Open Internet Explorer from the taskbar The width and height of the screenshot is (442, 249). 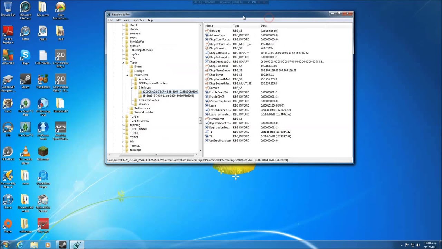[20, 245]
